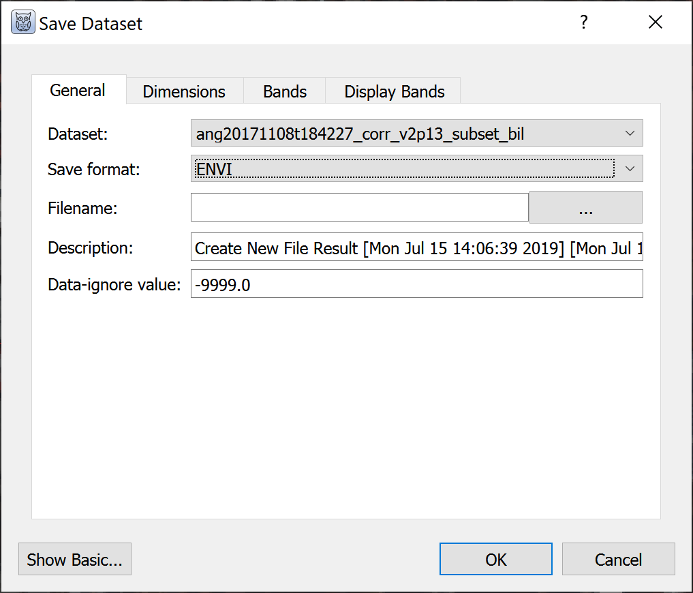693x593 pixels.
Task: Switch to the General tab
Action: 78,91
